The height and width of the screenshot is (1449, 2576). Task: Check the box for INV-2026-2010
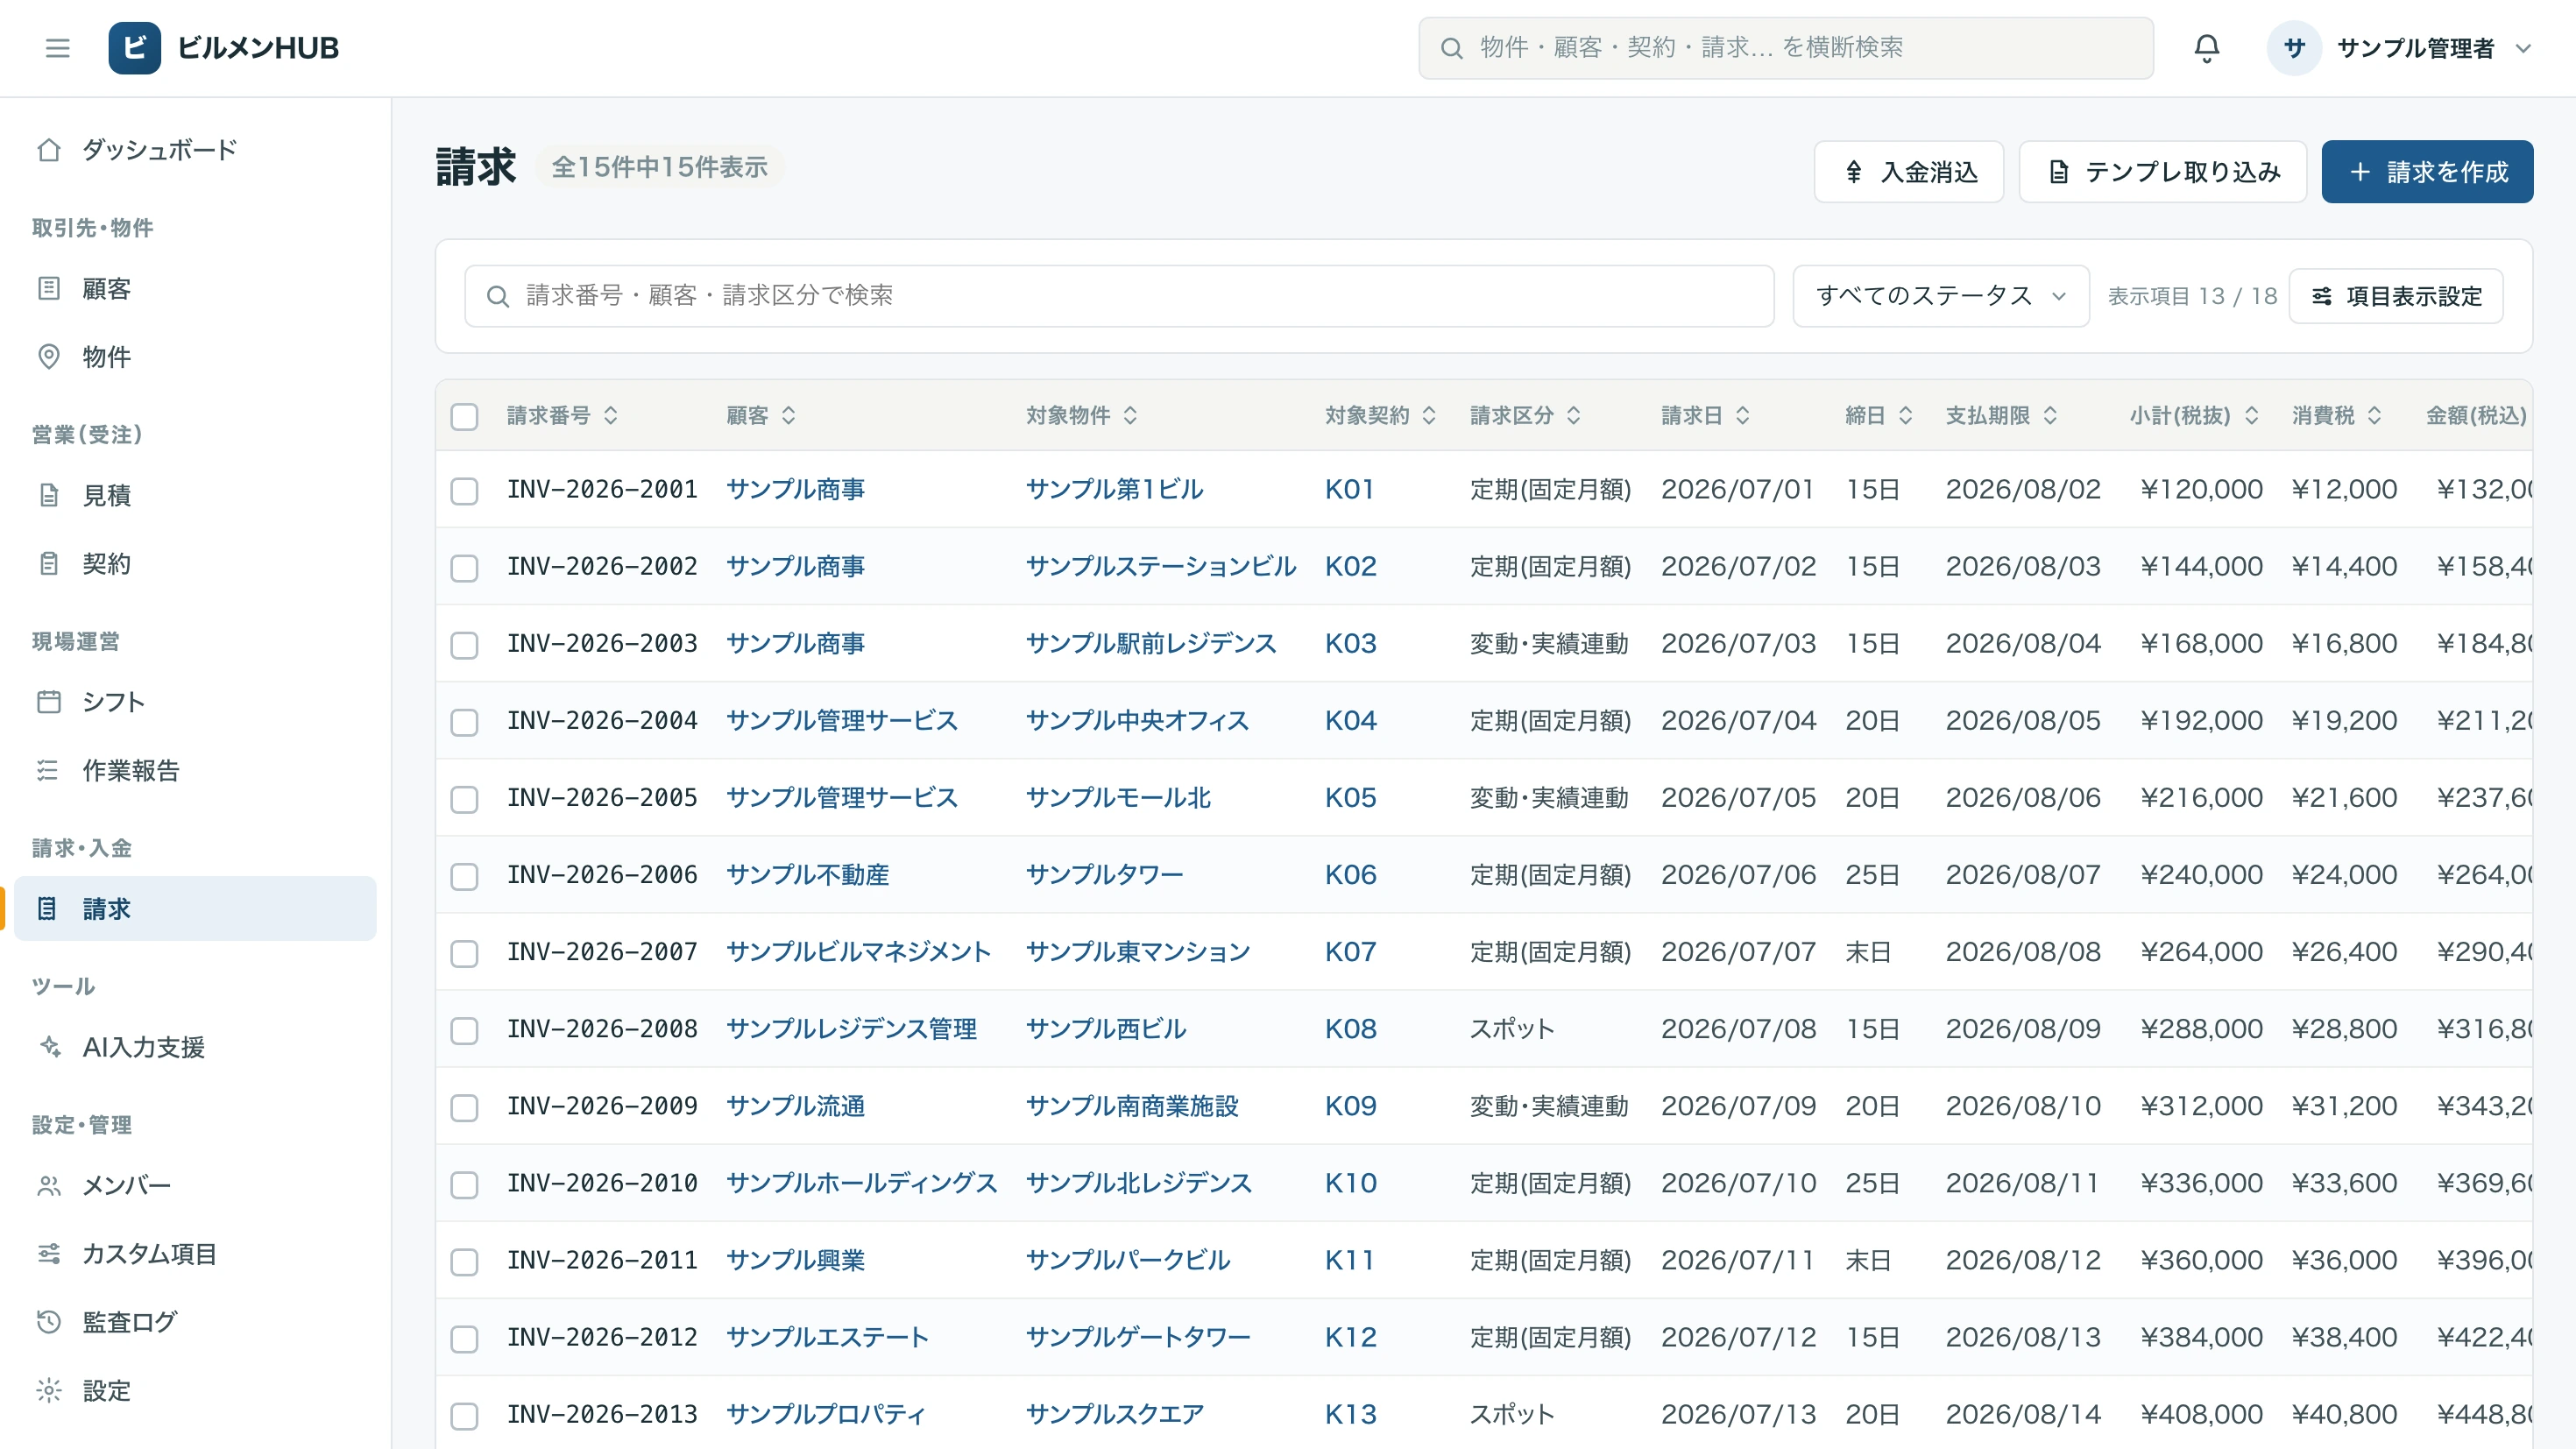point(464,1185)
